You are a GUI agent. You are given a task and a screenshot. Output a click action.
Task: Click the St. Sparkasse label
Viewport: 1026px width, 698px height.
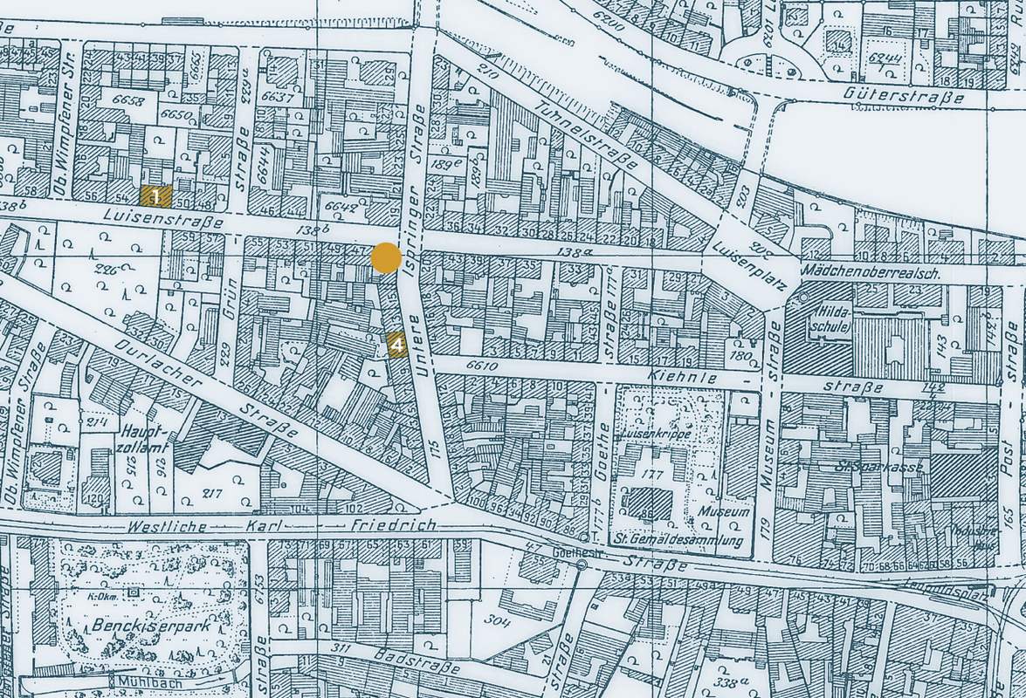pyautogui.click(x=877, y=468)
